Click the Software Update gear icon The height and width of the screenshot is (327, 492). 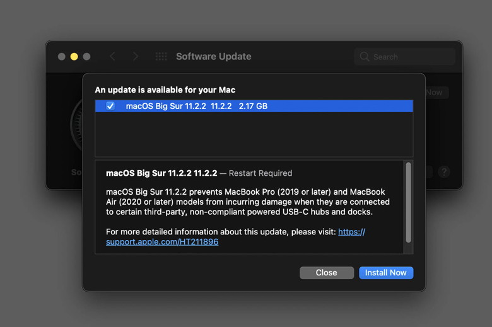[x=76, y=126]
